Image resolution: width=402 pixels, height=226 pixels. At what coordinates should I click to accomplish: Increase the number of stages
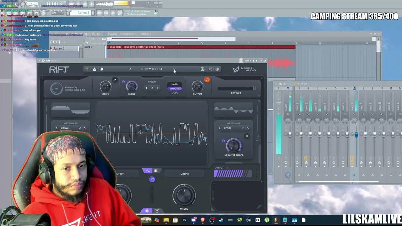click(x=158, y=88)
